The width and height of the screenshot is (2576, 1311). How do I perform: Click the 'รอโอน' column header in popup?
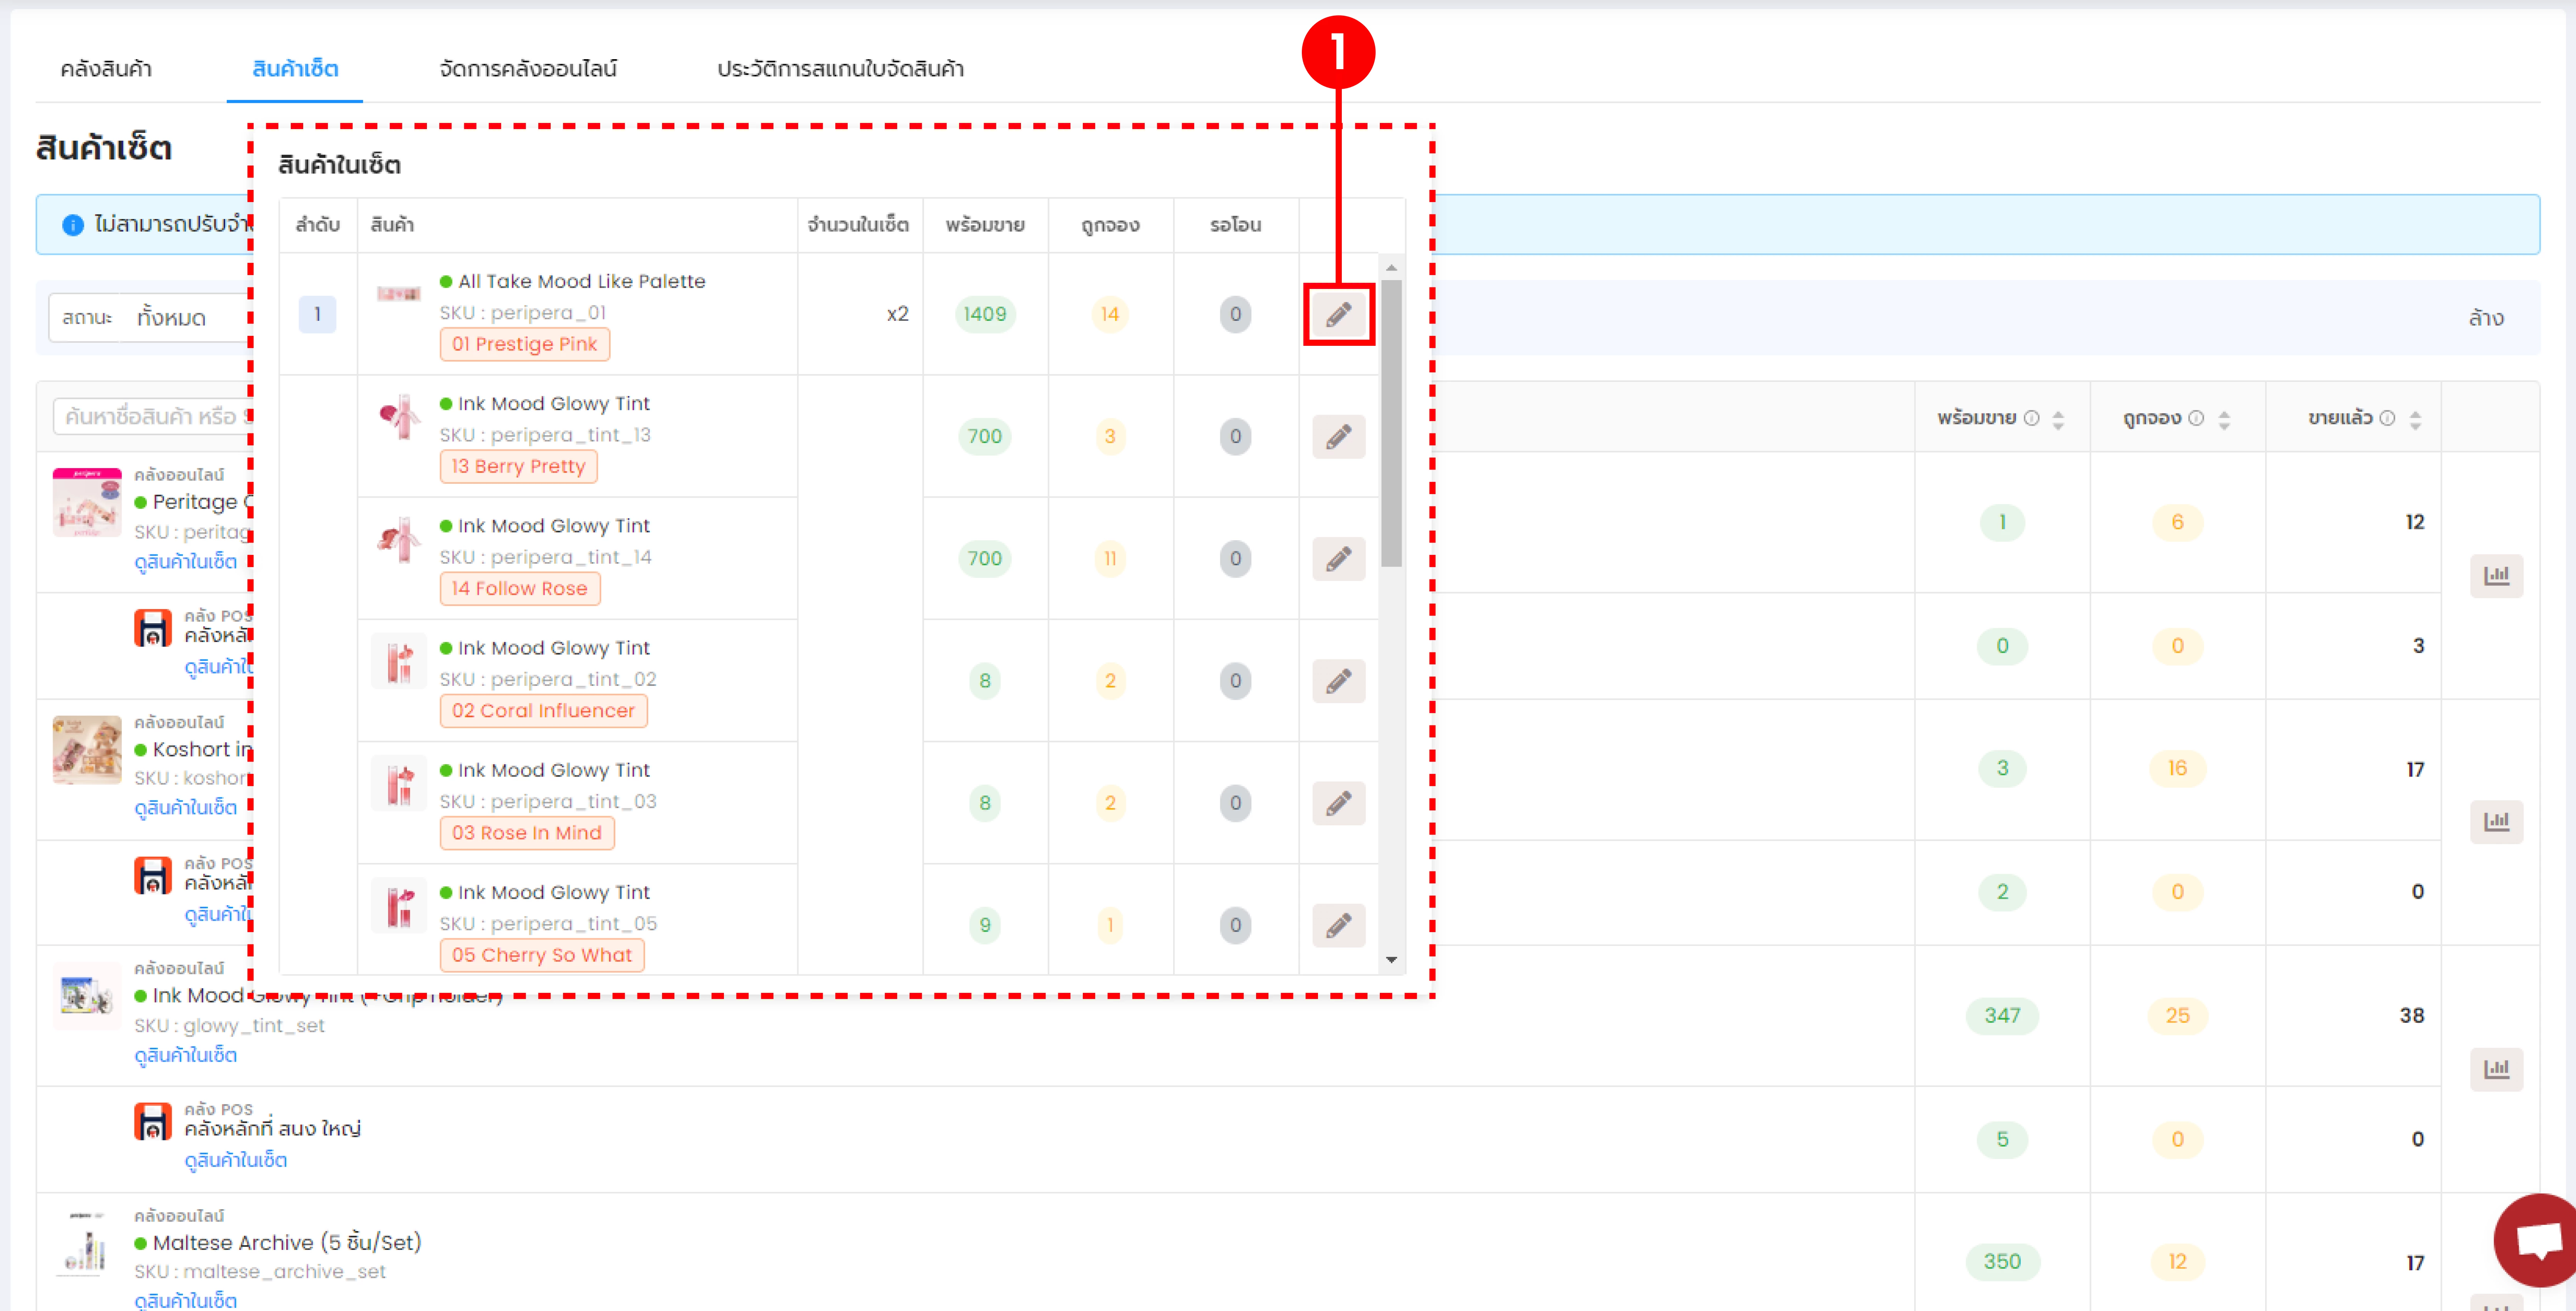[1236, 225]
